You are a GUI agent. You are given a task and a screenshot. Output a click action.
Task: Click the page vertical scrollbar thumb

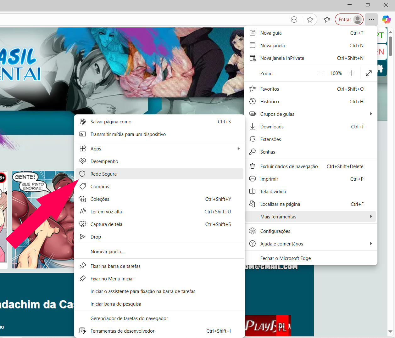pos(390,46)
